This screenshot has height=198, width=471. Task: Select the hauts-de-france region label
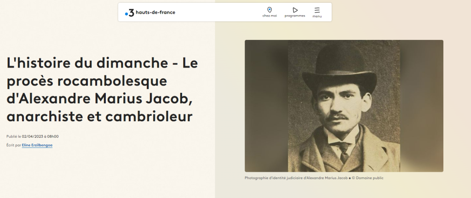[x=155, y=12]
